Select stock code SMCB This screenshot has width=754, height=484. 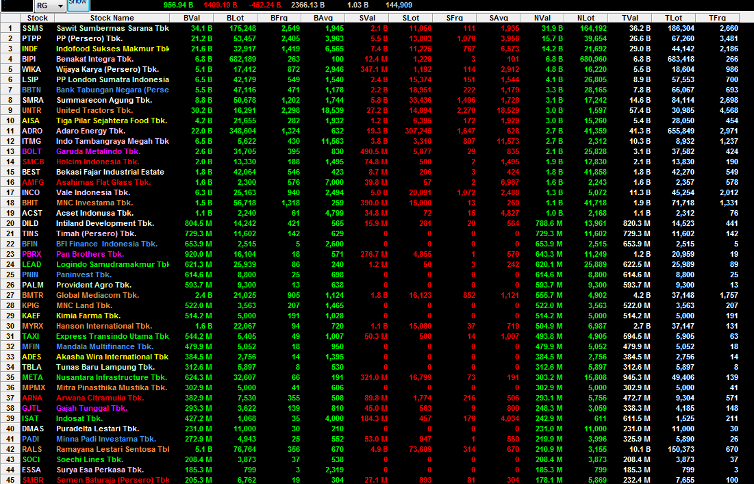[33, 162]
